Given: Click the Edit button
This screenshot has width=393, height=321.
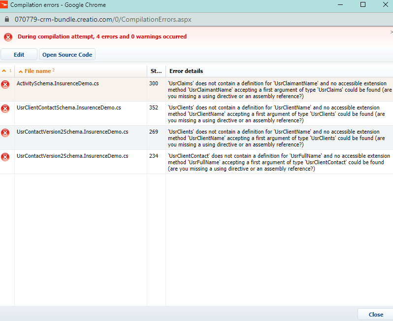Looking at the screenshot, I should [19, 54].
